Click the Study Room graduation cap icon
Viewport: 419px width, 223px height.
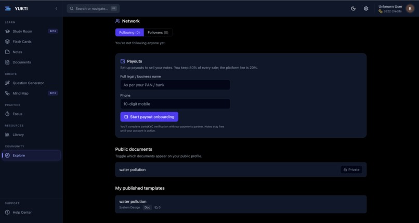point(7,31)
